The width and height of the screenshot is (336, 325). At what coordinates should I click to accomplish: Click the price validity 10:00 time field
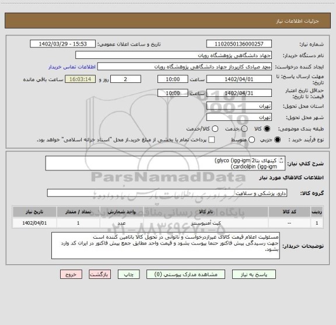[173, 93]
